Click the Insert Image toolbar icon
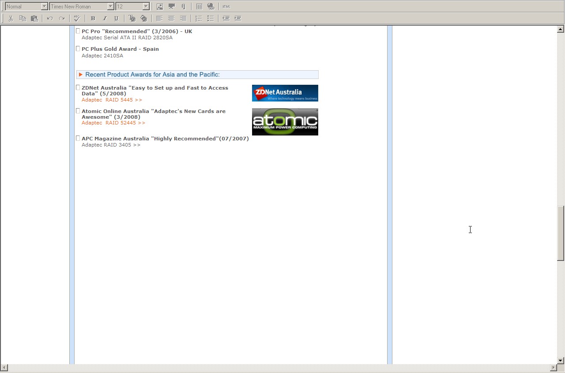This screenshot has width=565, height=373. (x=160, y=7)
